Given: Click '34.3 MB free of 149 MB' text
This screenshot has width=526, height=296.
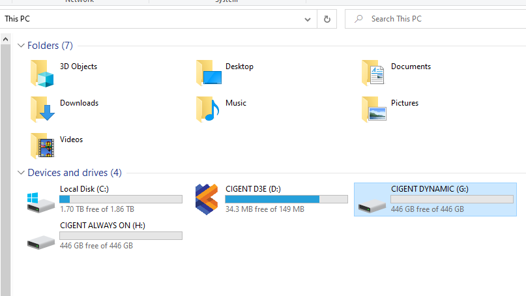Looking at the screenshot, I should pos(265,209).
